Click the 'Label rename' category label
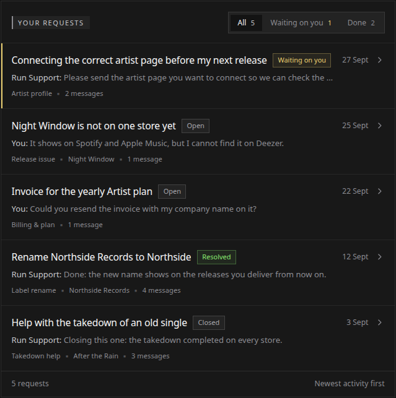 point(34,291)
